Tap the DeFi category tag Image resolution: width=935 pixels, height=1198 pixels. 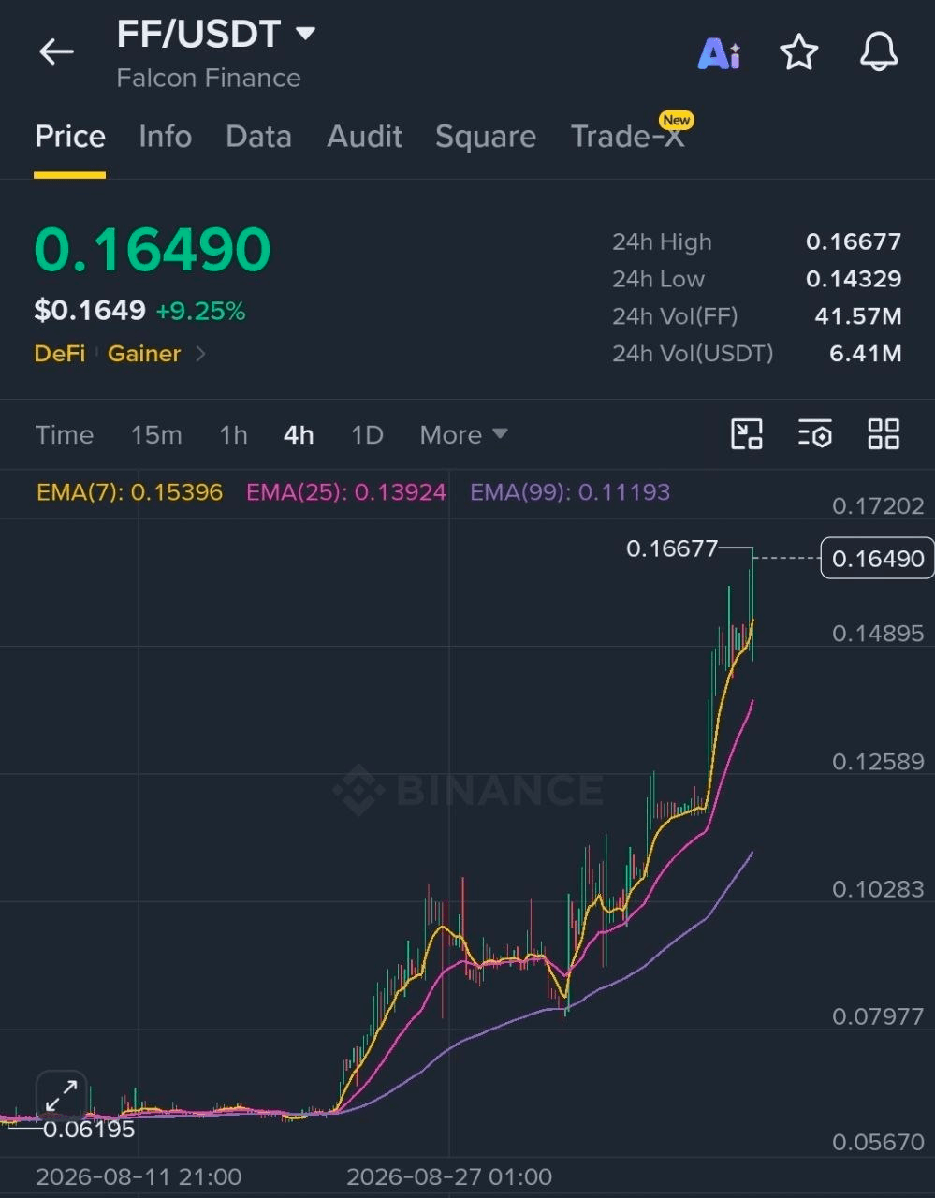point(60,354)
